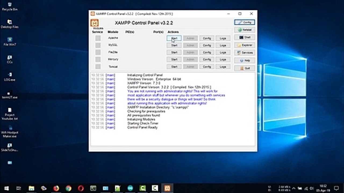Open the Config button in the MySQL row
344x193 pixels.
pyautogui.click(x=207, y=45)
